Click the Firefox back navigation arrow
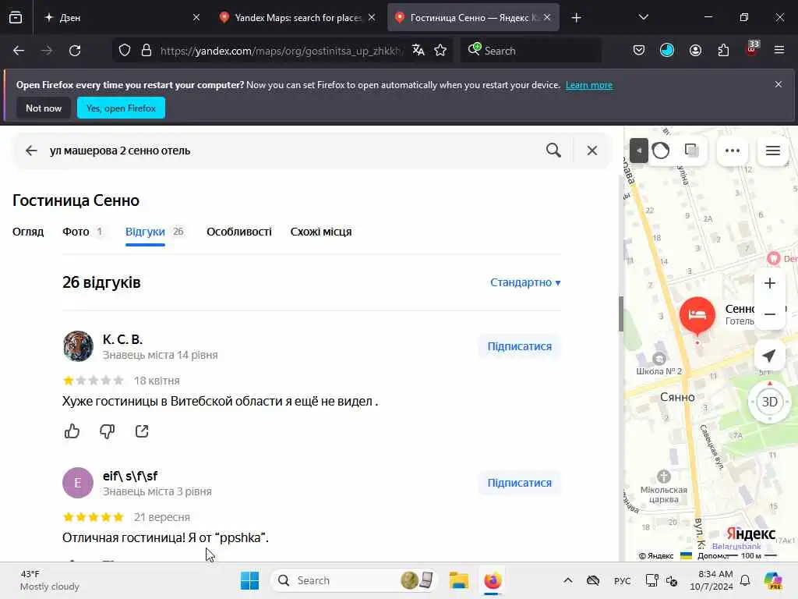798x599 pixels. pyautogui.click(x=19, y=51)
